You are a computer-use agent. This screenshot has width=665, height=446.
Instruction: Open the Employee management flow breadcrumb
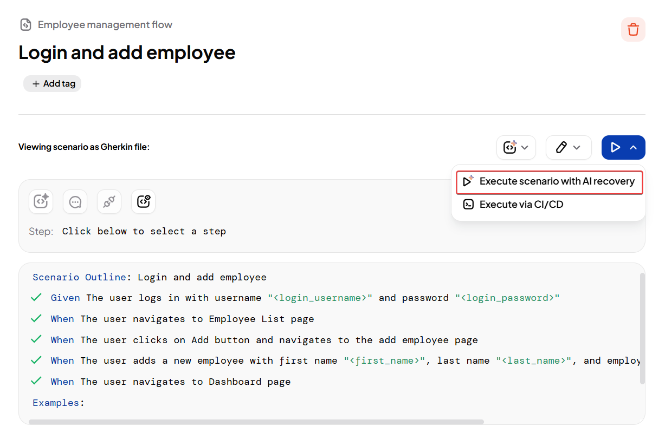(x=105, y=25)
